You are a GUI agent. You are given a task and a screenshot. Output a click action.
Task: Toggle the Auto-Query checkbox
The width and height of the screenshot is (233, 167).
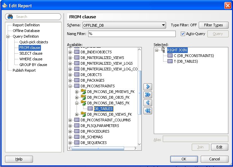(x=183, y=34)
